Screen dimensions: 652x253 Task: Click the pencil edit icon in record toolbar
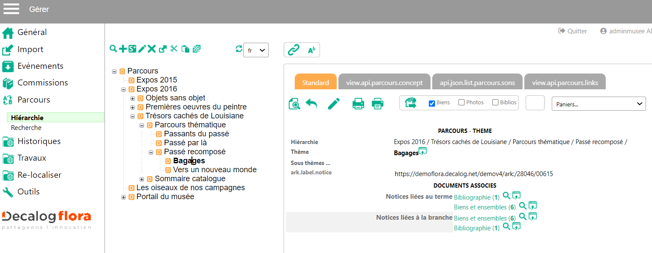334,103
